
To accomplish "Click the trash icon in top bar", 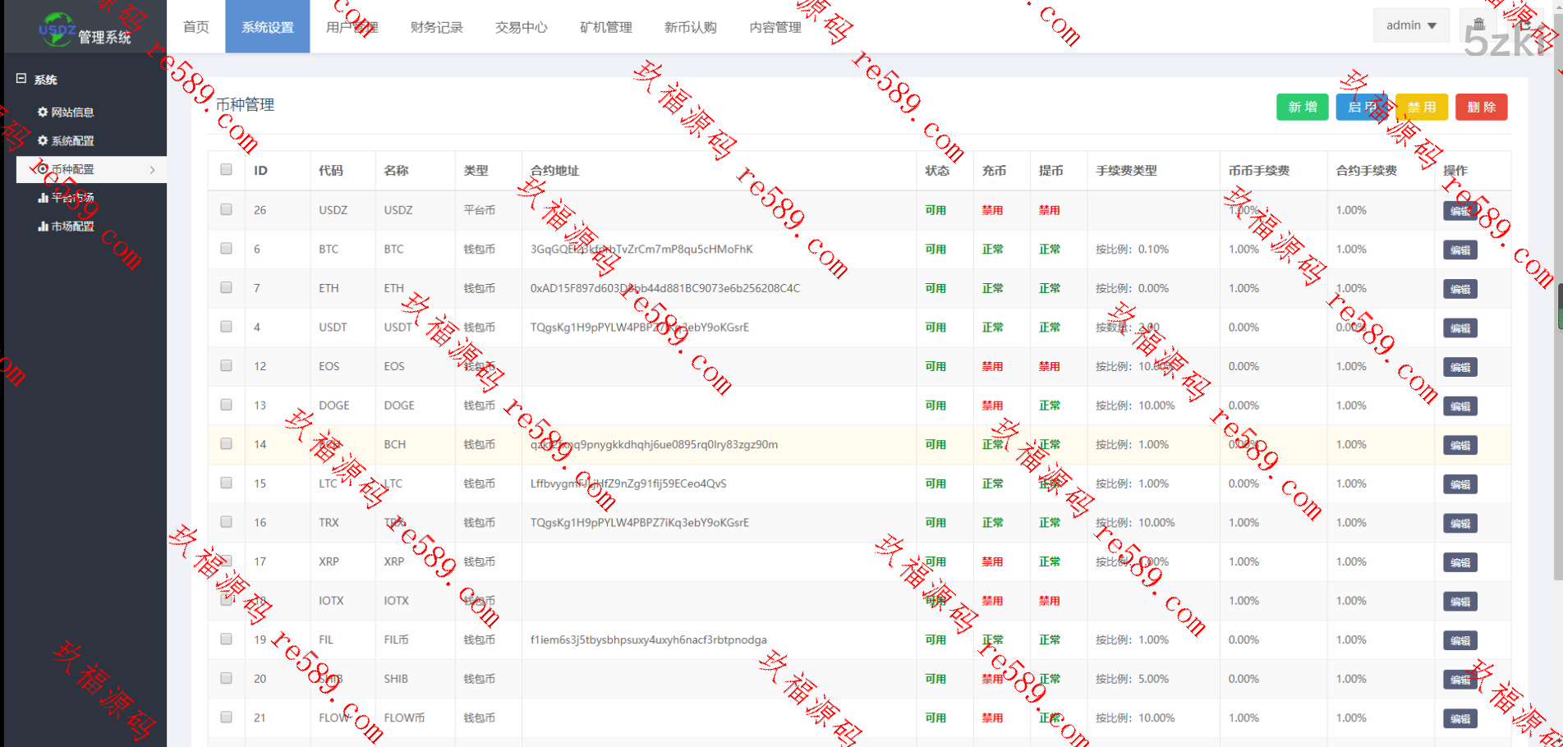I will tap(1478, 25).
